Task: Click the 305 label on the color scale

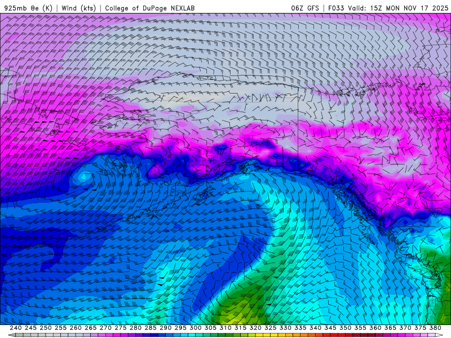Action: point(210,328)
